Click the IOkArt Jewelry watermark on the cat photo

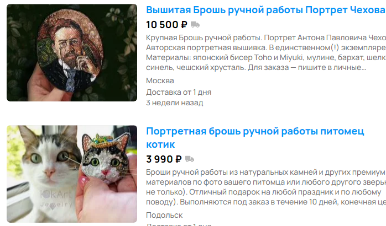point(56,199)
